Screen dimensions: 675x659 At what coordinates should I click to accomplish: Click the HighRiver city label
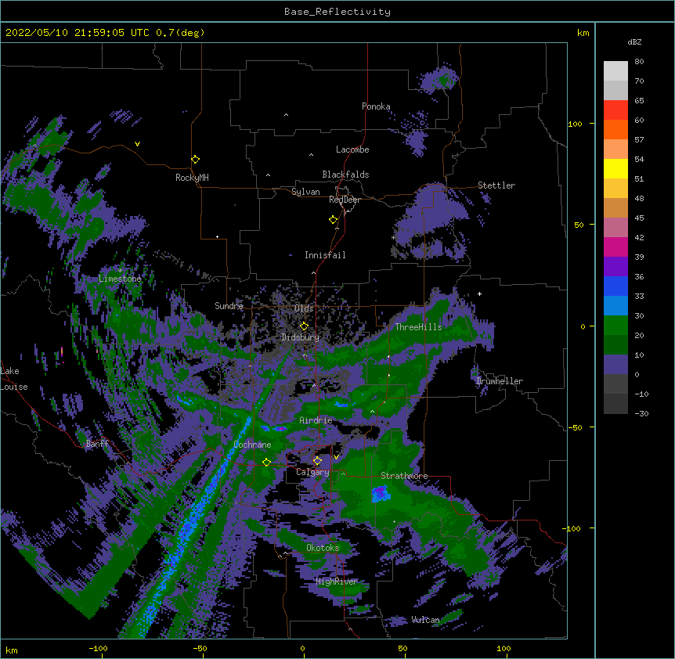(337, 582)
